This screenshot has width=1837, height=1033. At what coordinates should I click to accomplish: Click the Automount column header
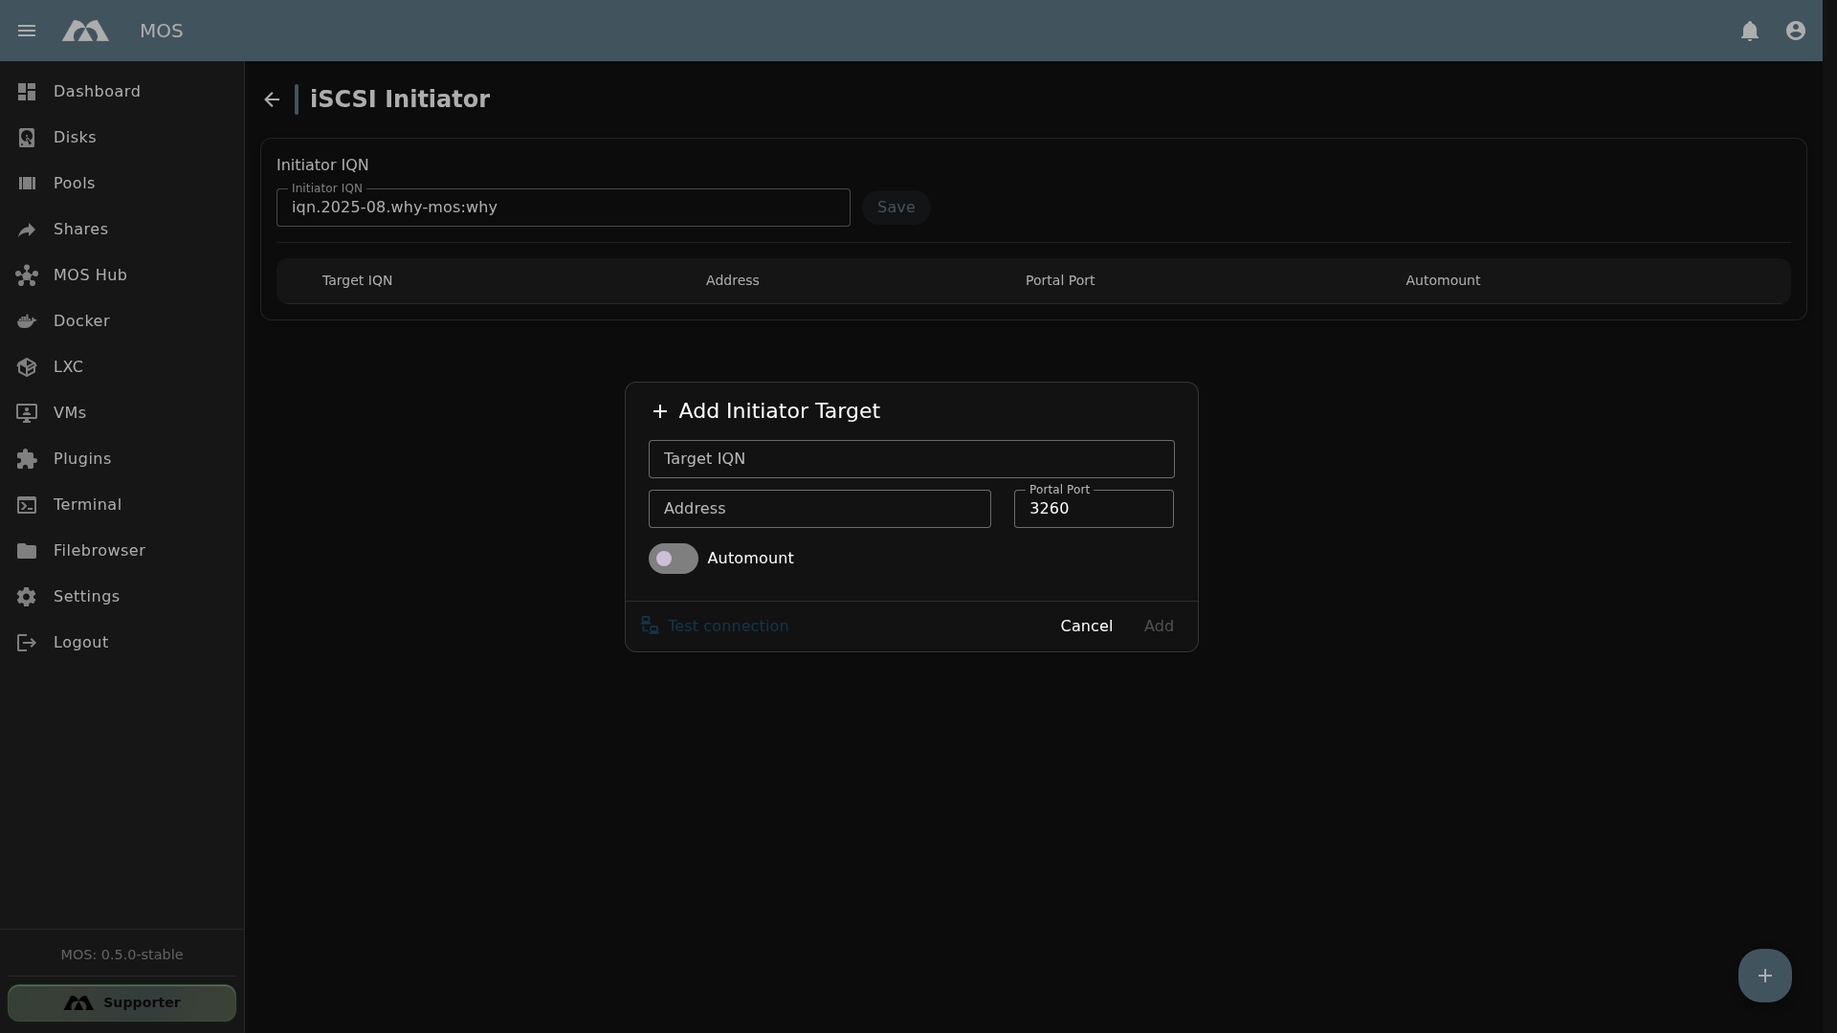click(1443, 280)
